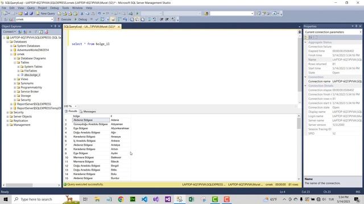The height and width of the screenshot is (204, 364).
Task: Open the Query menu
Action: click(31, 8)
